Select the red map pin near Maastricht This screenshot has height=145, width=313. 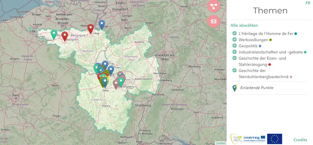[91, 29]
